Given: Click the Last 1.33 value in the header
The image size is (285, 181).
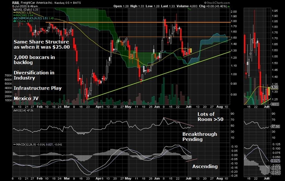Looking at the screenshot, I should pyautogui.click(x=168, y=6).
